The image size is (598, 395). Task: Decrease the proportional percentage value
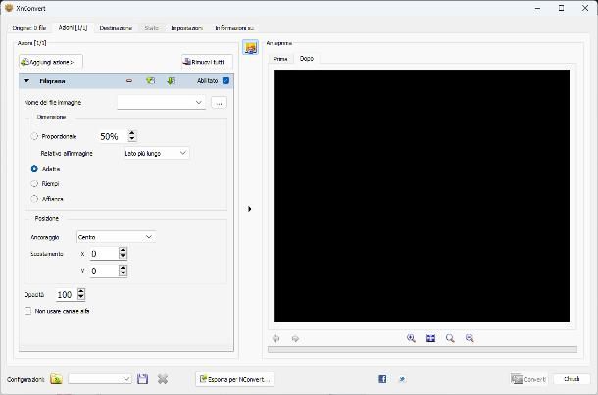click(x=132, y=139)
